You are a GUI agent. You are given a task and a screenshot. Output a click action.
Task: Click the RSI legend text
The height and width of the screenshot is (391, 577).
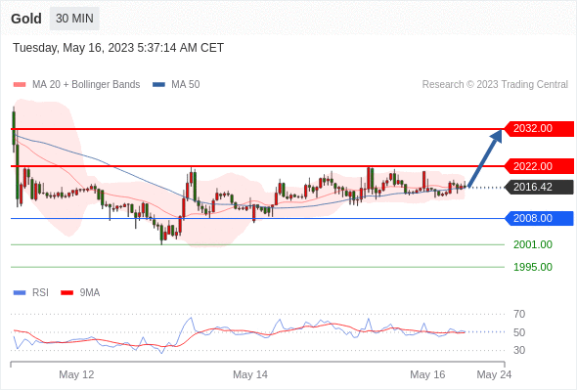40,293
